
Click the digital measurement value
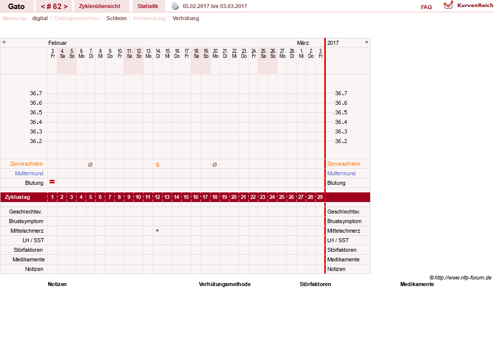40,18
